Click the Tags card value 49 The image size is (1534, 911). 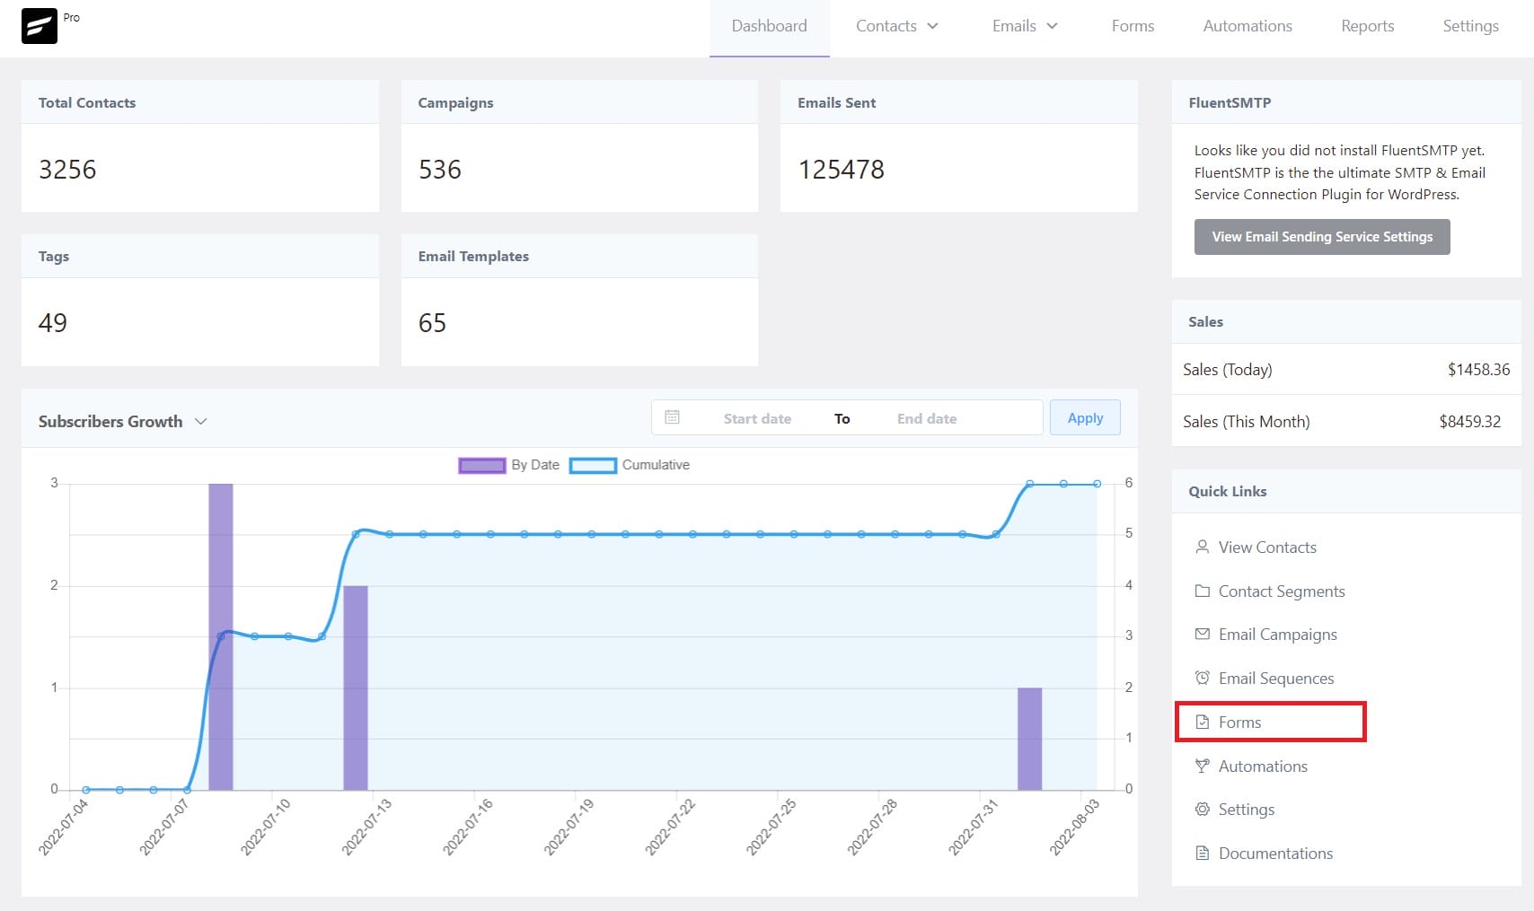(53, 322)
